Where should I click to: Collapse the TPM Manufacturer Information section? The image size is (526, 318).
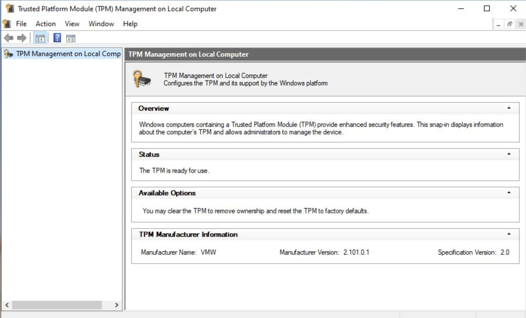(x=509, y=234)
